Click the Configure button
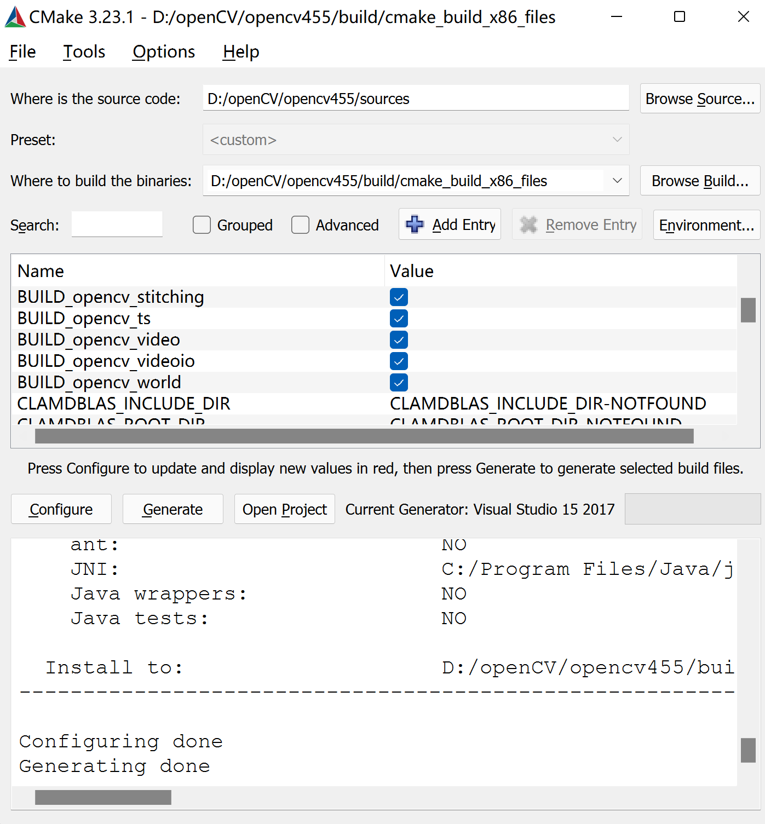Image resolution: width=765 pixels, height=824 pixels. tap(61, 509)
